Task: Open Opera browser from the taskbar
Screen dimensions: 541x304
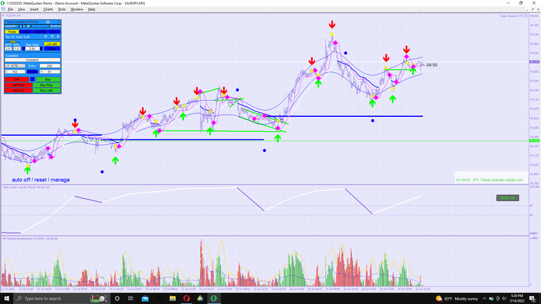Action: (187, 298)
